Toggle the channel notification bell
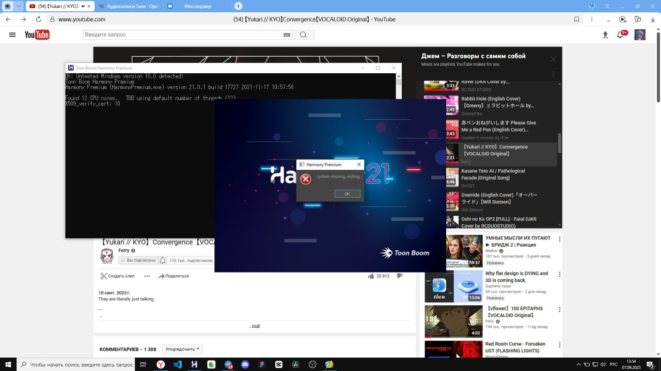This screenshot has width=661, height=371. tap(163, 261)
